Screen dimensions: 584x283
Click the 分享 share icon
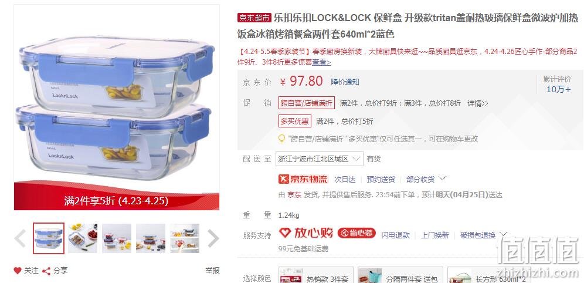pyautogui.click(x=46, y=271)
